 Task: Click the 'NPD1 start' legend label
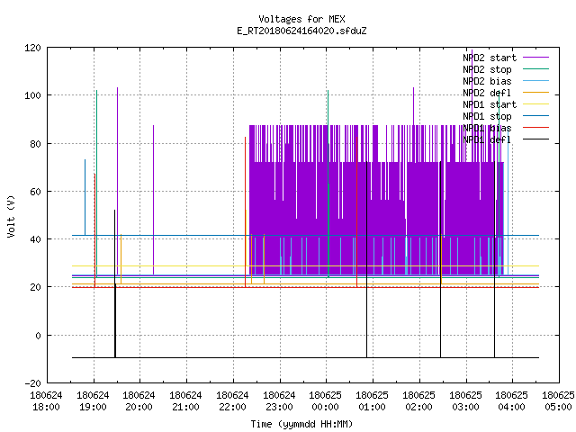490,104
